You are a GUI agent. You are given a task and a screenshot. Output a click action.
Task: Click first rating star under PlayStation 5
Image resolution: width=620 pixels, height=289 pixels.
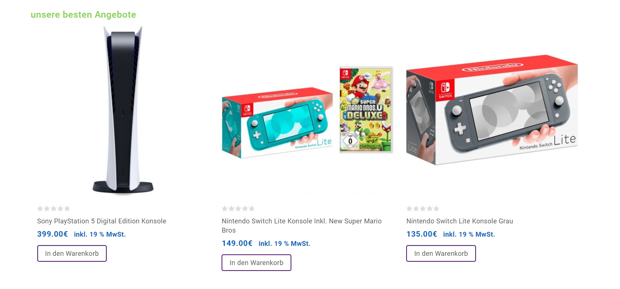(40, 209)
